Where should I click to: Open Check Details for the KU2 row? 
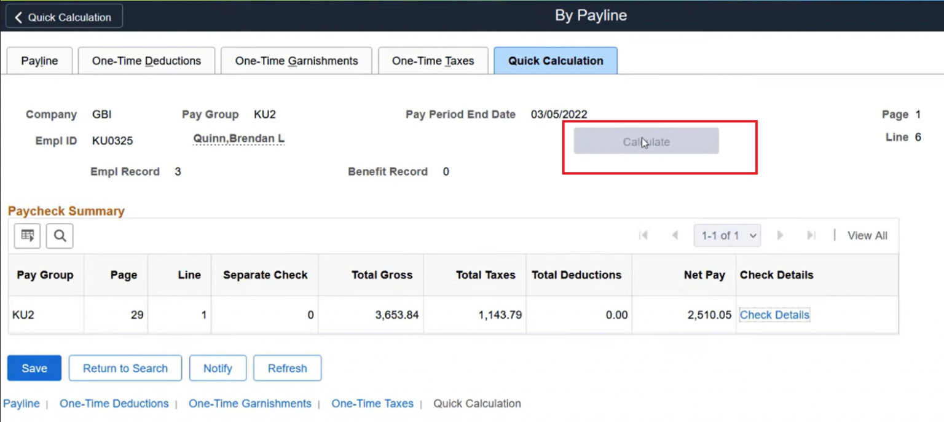tap(774, 315)
